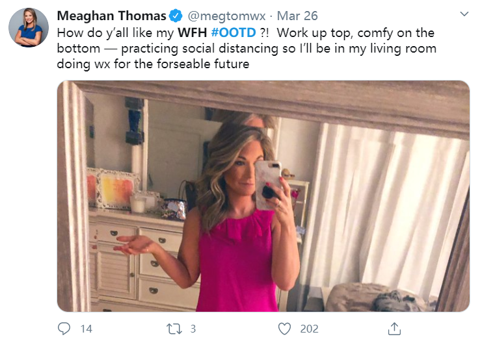Click the blue verified badge
The width and height of the screenshot is (480, 341).
tap(176, 16)
